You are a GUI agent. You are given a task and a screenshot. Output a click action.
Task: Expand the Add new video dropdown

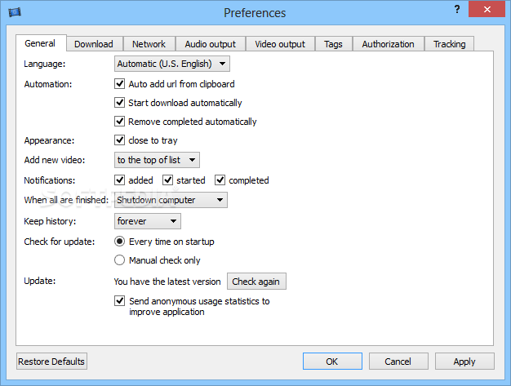coord(158,160)
